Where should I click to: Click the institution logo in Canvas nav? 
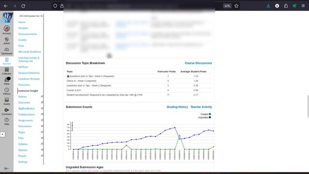tap(7, 17)
